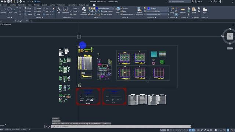The width and height of the screenshot is (235, 132).
Task: Click Make Current layer button
Action: pyautogui.click(x=106, y=11)
